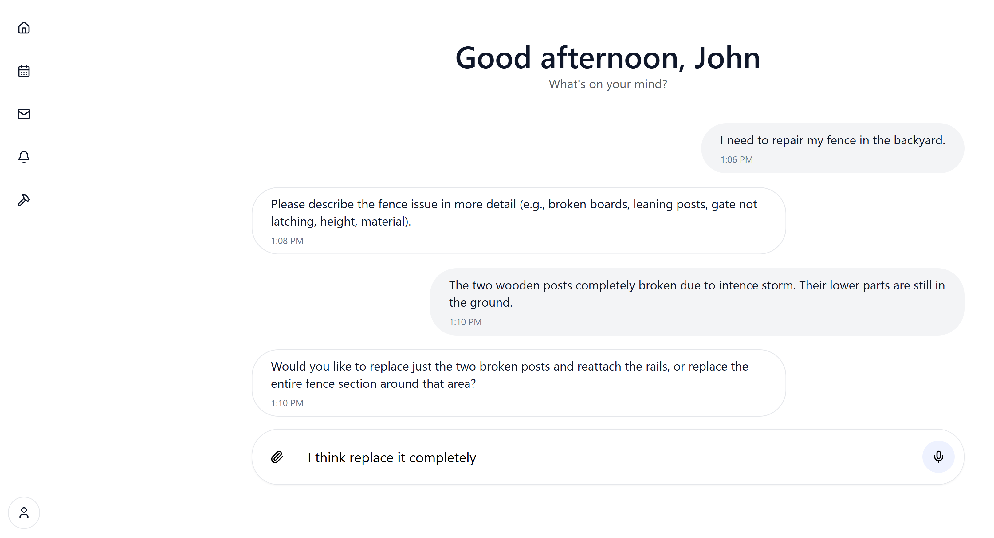994x538 pixels.
Task: Click the 'Please describe the fence issue' reply
Action: 514,213
